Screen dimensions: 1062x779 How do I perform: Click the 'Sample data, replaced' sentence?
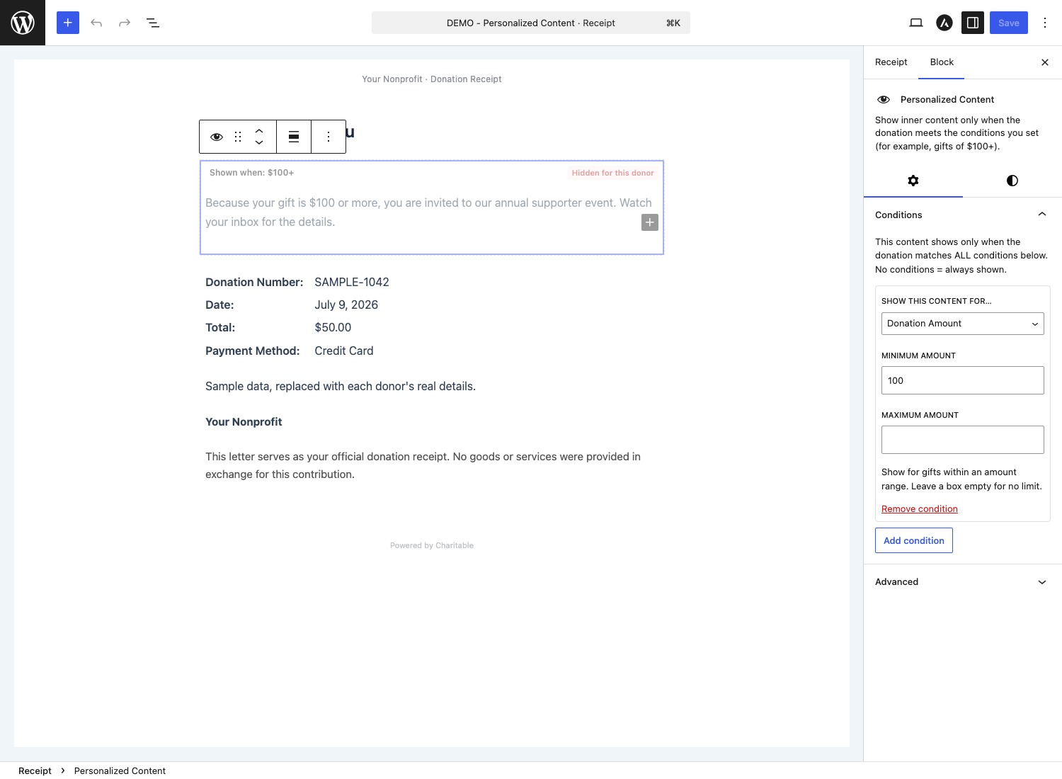pos(341,386)
